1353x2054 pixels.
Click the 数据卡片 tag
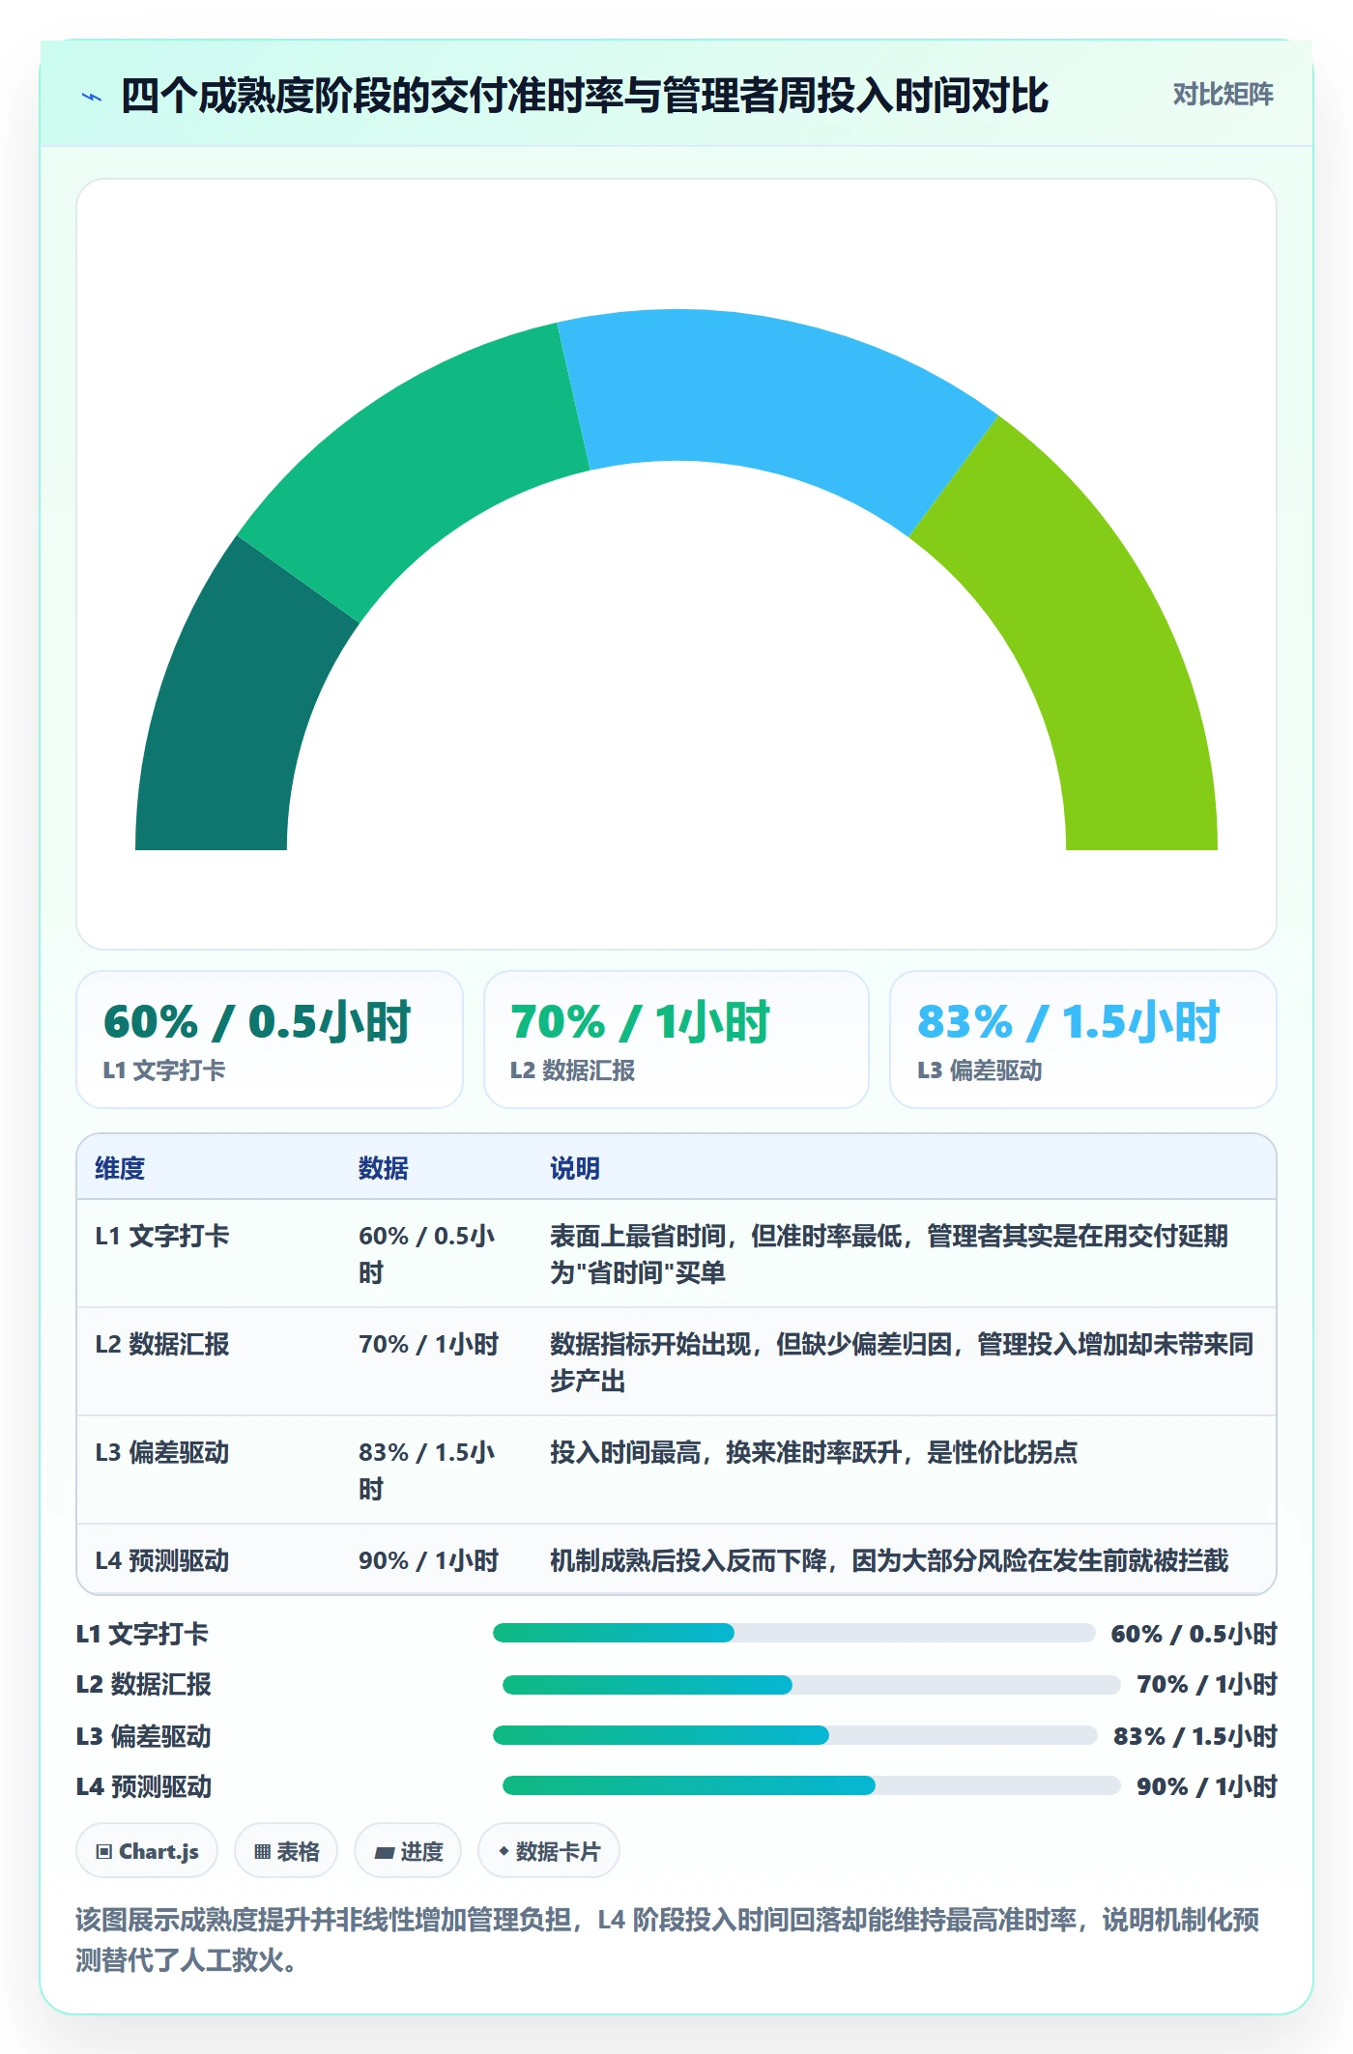[x=549, y=1851]
